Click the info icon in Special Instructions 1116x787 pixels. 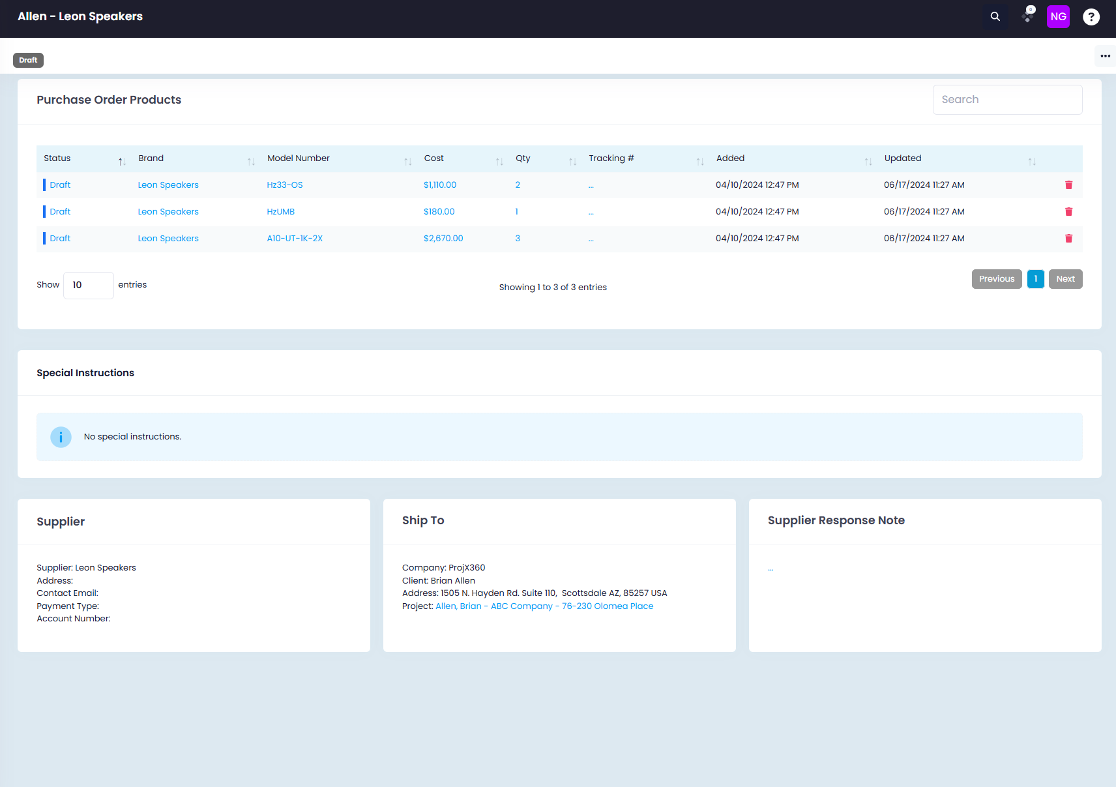[61, 437]
